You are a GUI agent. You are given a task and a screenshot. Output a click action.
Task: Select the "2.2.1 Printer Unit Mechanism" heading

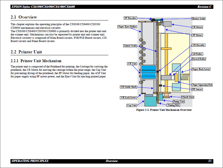(x=36, y=61)
